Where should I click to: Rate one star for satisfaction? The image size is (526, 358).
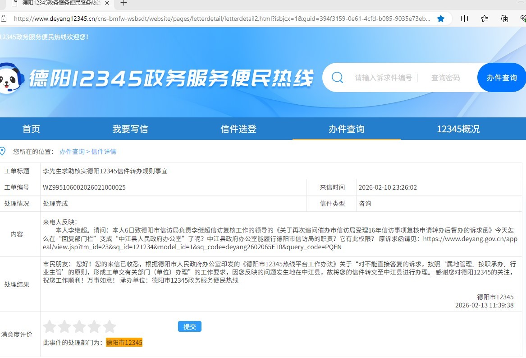(x=49, y=326)
